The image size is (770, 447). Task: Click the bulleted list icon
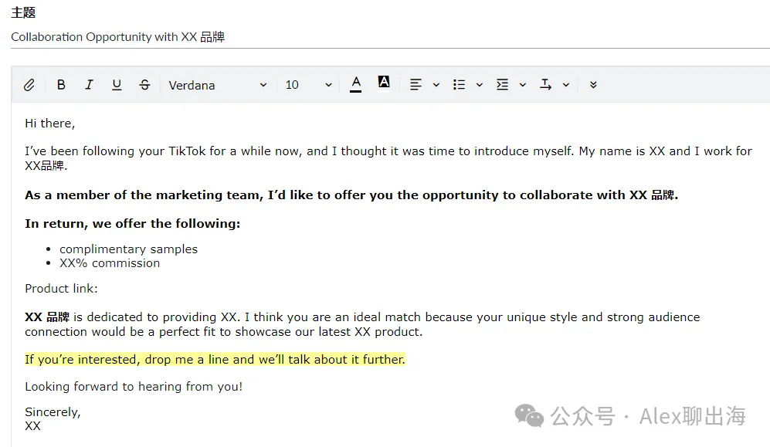(459, 85)
